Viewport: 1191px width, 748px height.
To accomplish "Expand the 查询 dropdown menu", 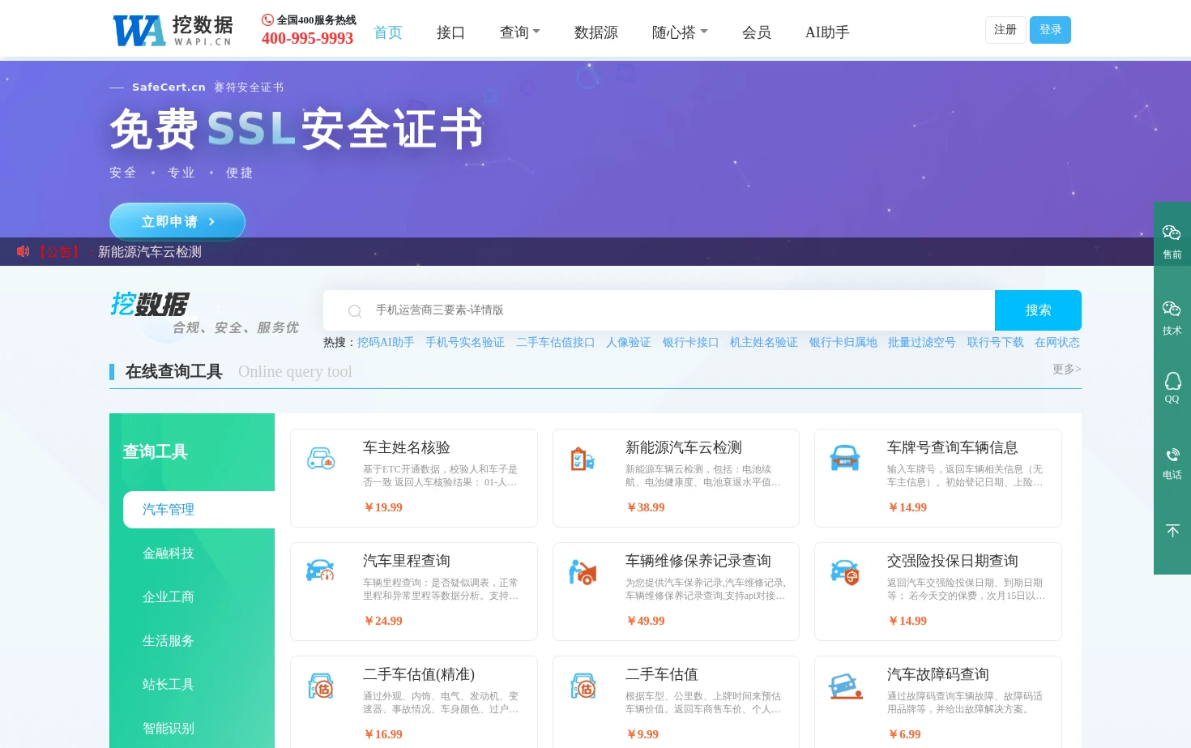I will click(519, 32).
